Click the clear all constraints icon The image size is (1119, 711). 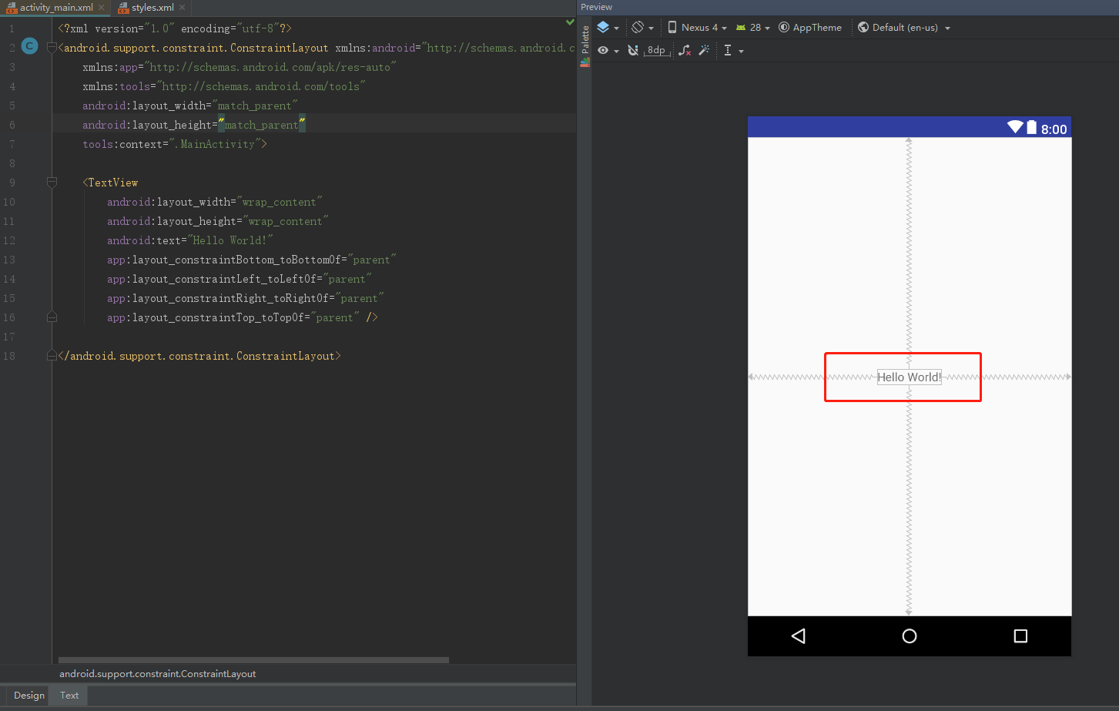click(684, 50)
